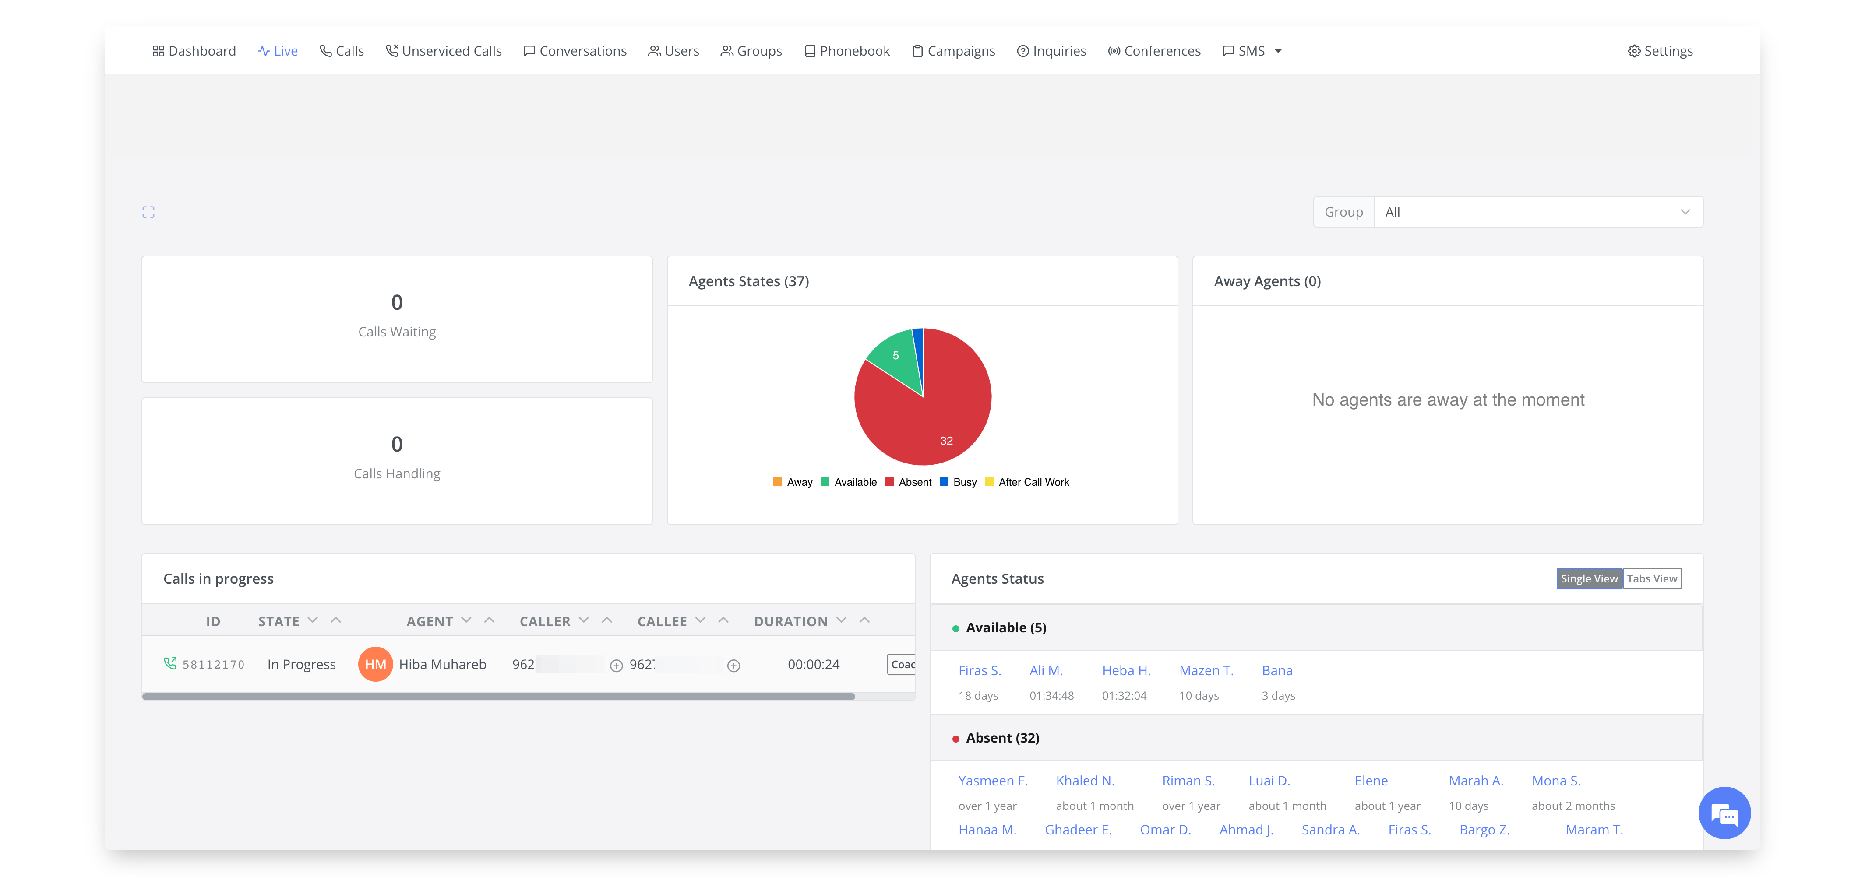Open agent Heba H.
Image resolution: width=1865 pixels, height=876 pixels.
click(1126, 670)
